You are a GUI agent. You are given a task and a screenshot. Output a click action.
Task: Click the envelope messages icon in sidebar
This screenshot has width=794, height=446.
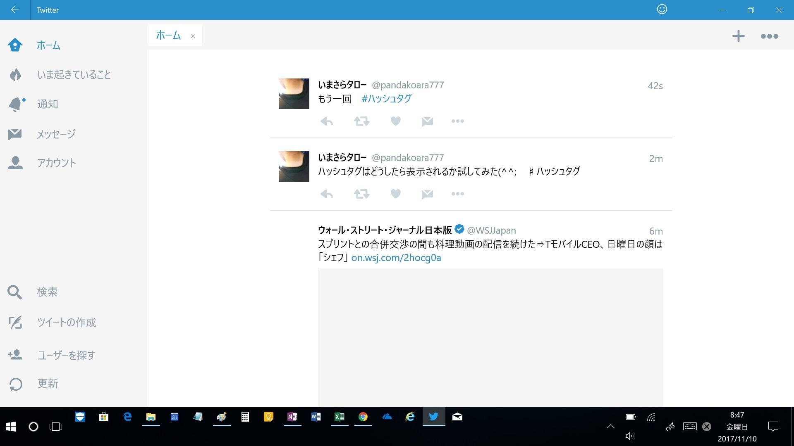[15, 134]
